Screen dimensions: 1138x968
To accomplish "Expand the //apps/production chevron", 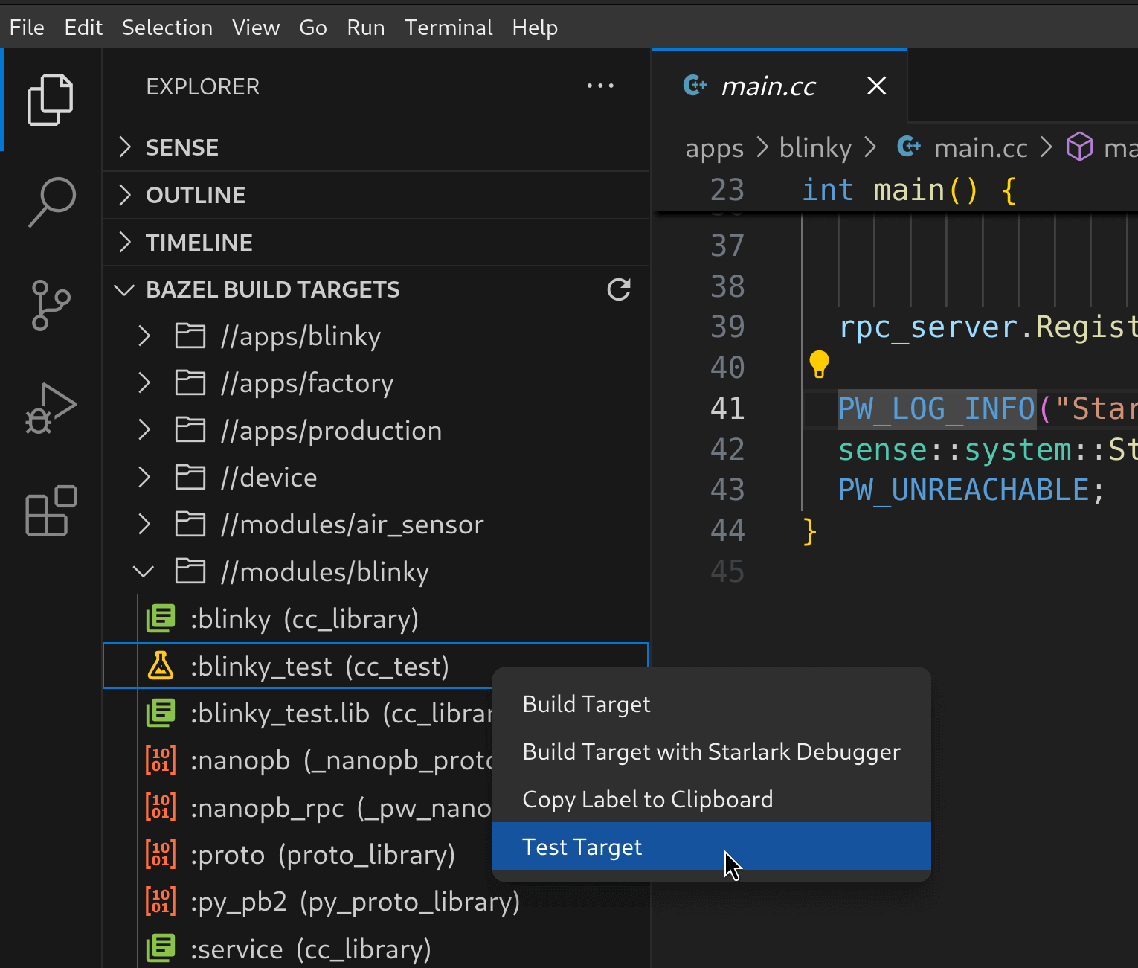I will (x=144, y=430).
